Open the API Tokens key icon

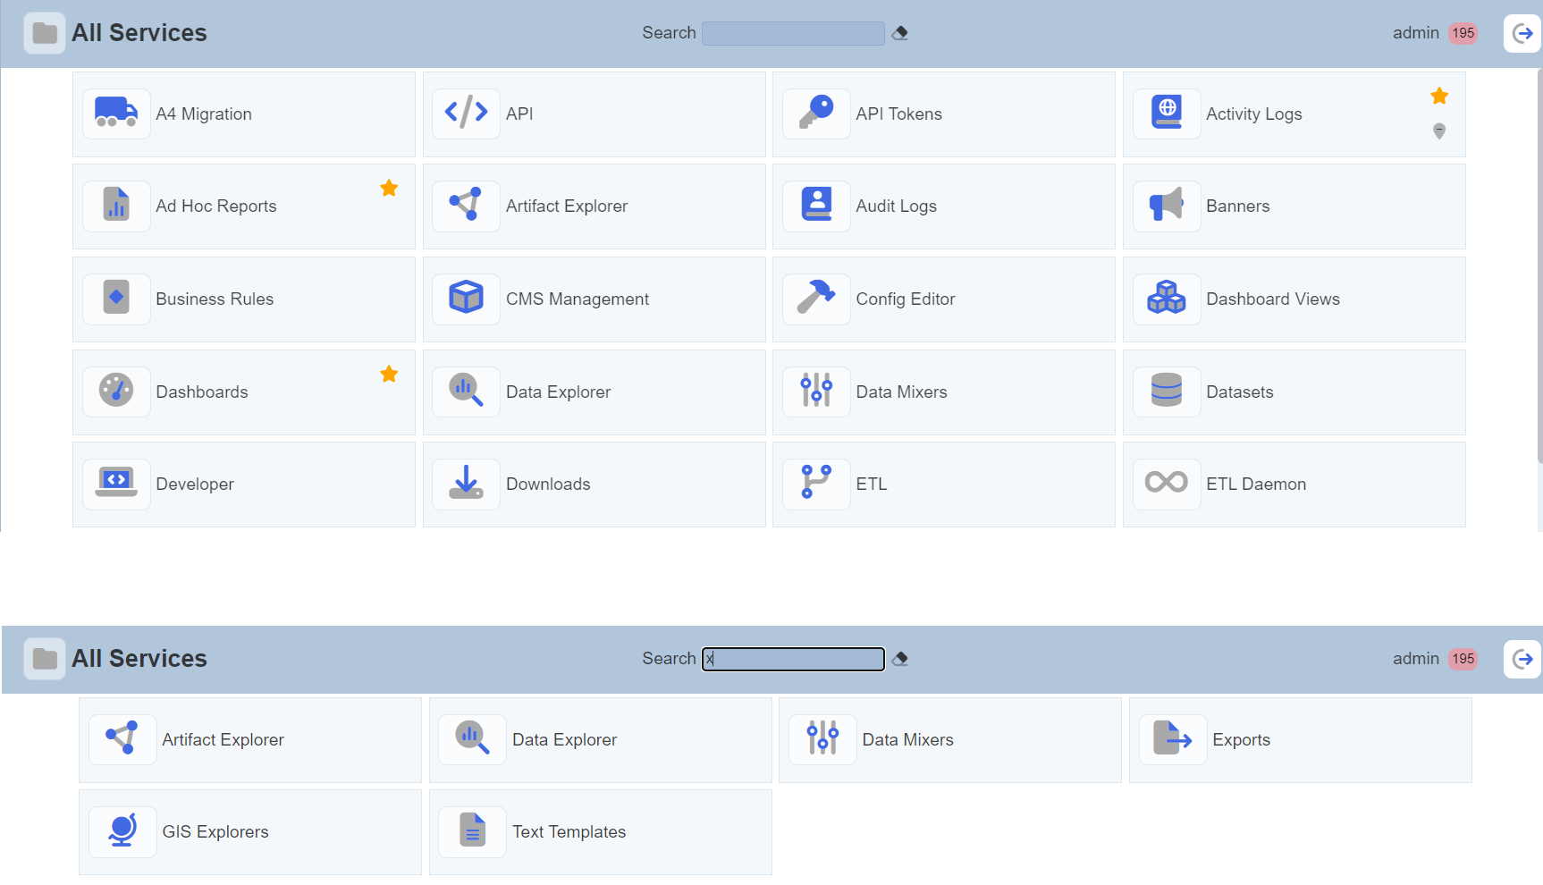pos(816,114)
